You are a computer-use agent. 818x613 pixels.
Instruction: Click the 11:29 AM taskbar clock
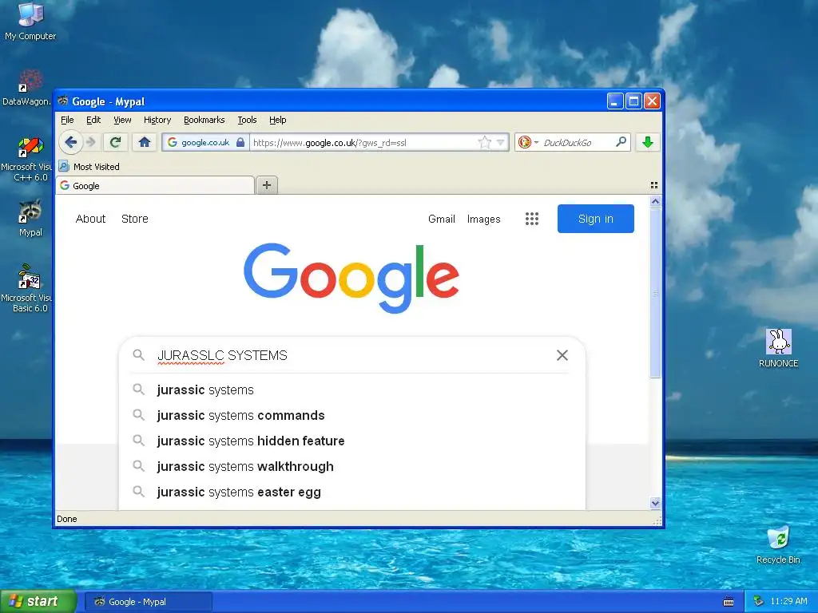(x=788, y=602)
